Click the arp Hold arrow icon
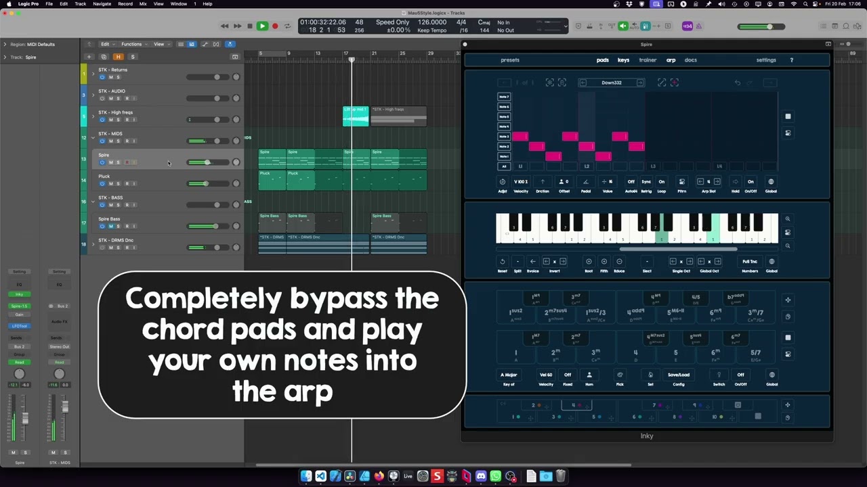The height and width of the screenshot is (487, 867). click(736, 182)
